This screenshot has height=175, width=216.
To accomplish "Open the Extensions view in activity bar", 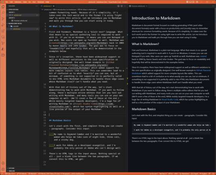I will coord(3,31).
